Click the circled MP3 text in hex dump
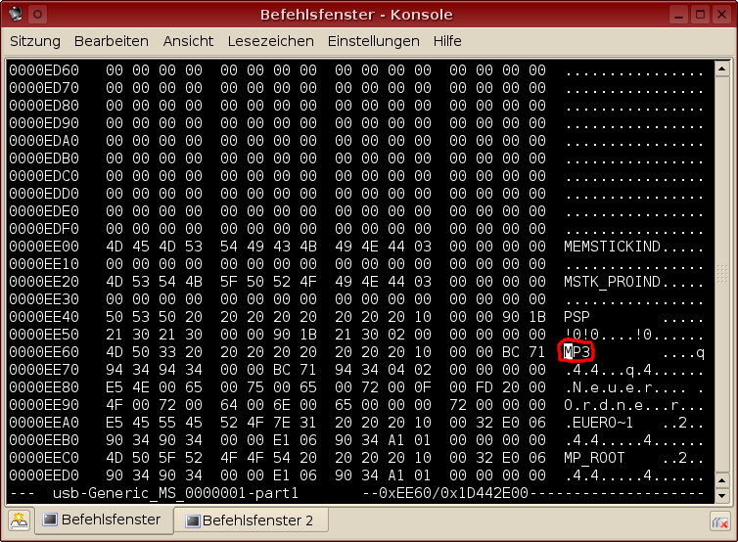738x542 pixels. 578,352
